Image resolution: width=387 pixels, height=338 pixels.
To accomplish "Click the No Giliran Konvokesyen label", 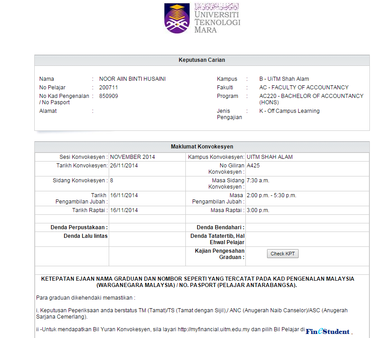I will (226, 169).
